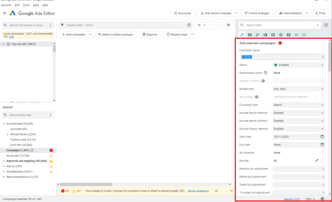Select the pencil edit tab icon
Viewport: 332px width, 202px height.
point(242,35)
